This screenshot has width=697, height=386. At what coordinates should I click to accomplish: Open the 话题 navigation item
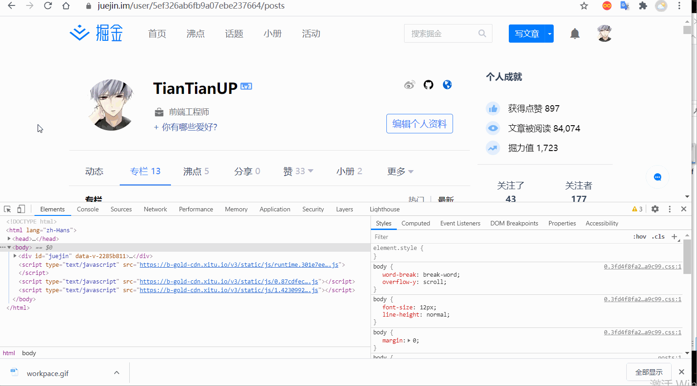(234, 34)
